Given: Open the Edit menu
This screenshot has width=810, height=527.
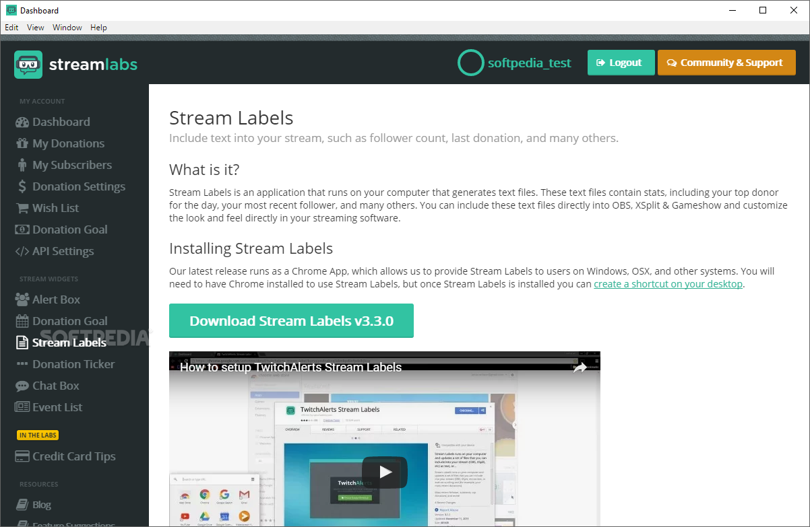Looking at the screenshot, I should coord(11,28).
